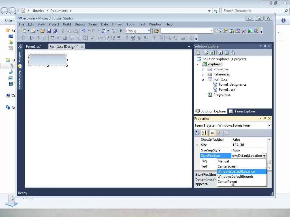Click the ShowInTaskbar property row
Screen dimensions: 290x217
pyautogui.click(x=233, y=140)
